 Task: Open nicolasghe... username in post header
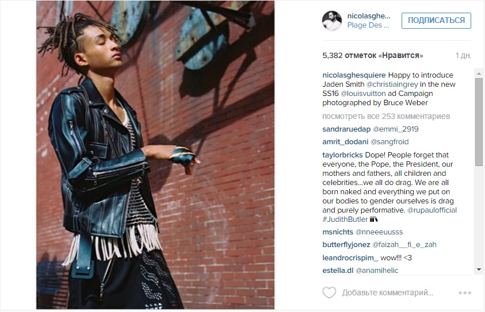click(369, 16)
